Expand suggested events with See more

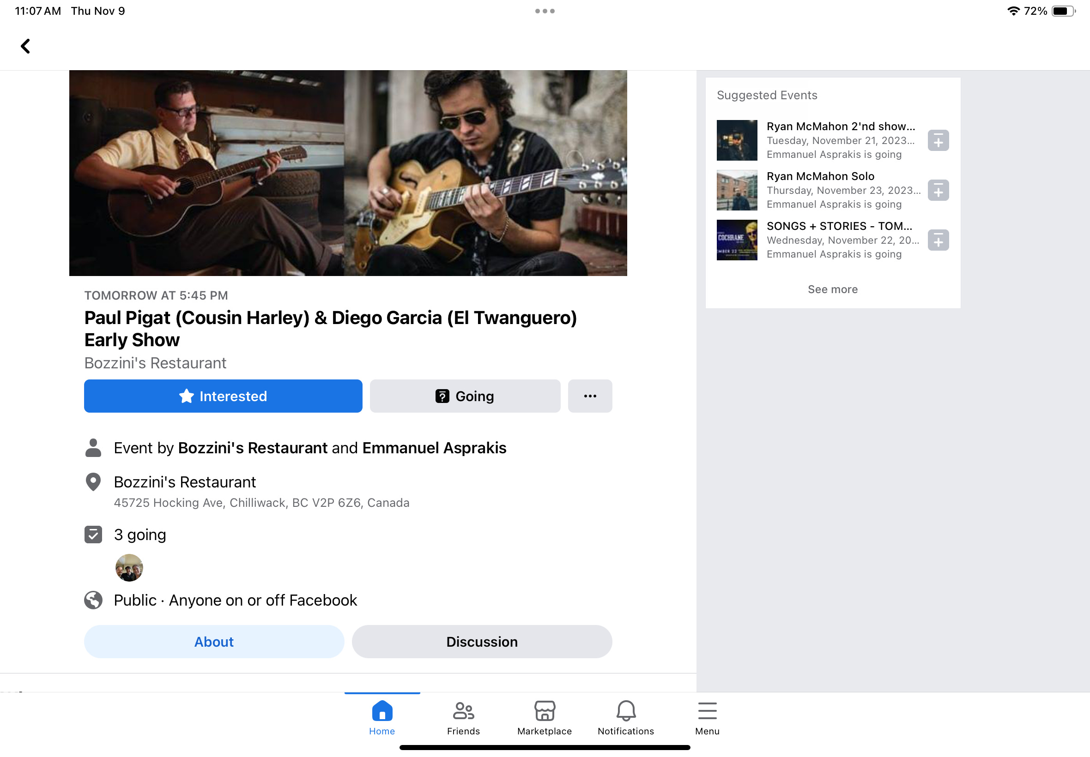tap(832, 289)
